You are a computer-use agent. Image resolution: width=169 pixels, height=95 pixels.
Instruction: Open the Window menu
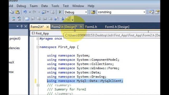(78, 6)
